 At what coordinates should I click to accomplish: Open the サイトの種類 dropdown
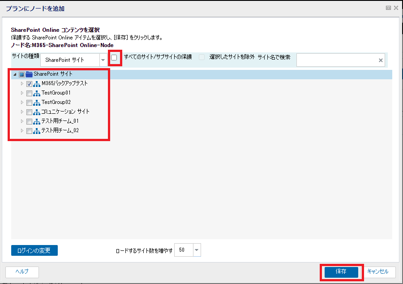pos(103,60)
